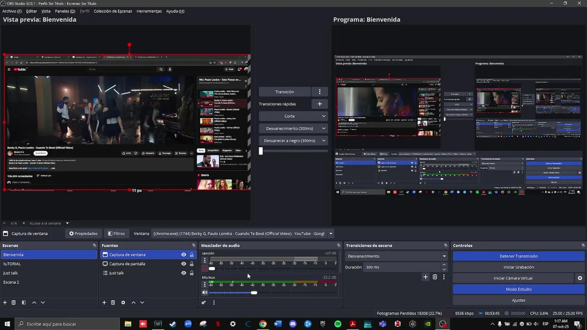Open canción channel options three dots
Screen dimensions: 587x330
205,260
